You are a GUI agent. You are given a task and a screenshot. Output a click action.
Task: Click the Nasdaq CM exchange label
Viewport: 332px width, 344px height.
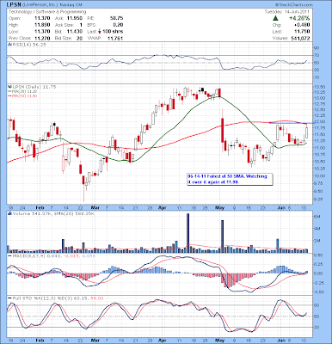point(71,5)
